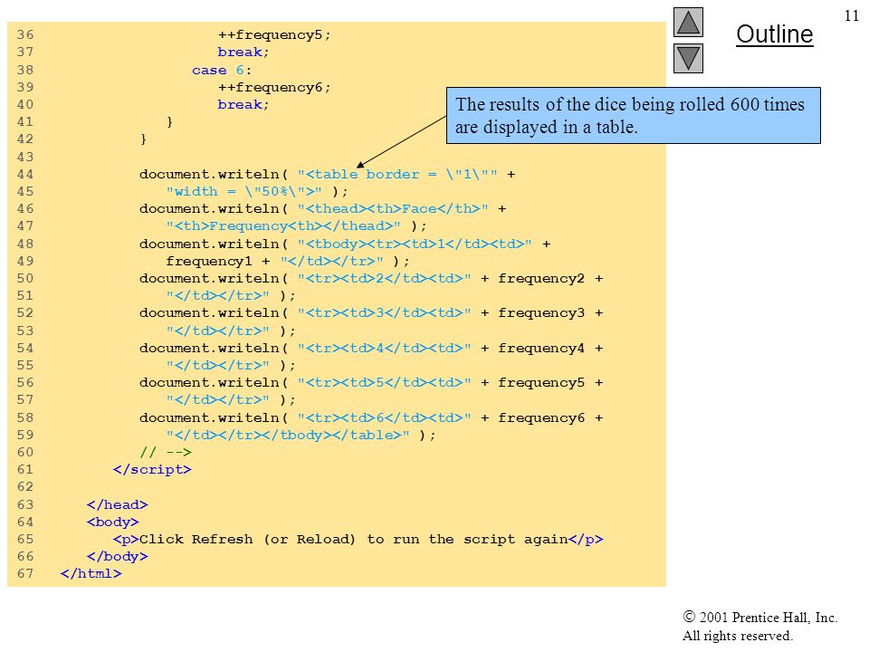Click the blue annotation box about dice results
Viewport: 869px width, 652px height.
[633, 115]
